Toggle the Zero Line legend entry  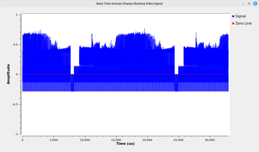[x=242, y=23]
